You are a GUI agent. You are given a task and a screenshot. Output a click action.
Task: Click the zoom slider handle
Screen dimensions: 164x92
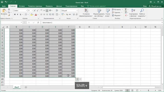(x=148, y=90)
